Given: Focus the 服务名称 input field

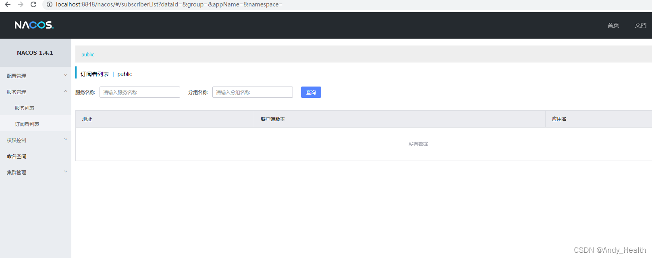Looking at the screenshot, I should coord(140,92).
